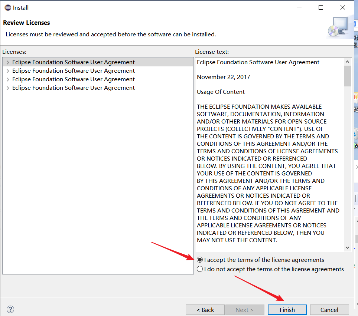Click the license text scrollbar down arrow
358x316 pixels.
[347, 248]
